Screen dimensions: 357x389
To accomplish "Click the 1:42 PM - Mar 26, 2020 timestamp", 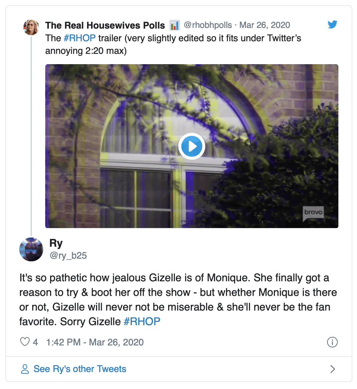I will [x=95, y=342].
